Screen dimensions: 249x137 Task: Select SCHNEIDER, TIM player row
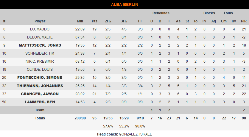pyautogui.click(x=125, y=53)
